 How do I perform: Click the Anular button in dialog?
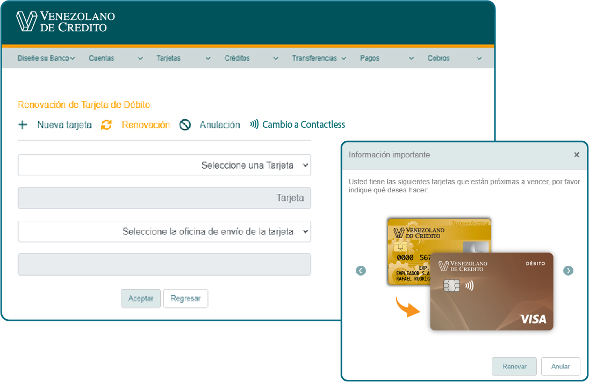coord(561,366)
